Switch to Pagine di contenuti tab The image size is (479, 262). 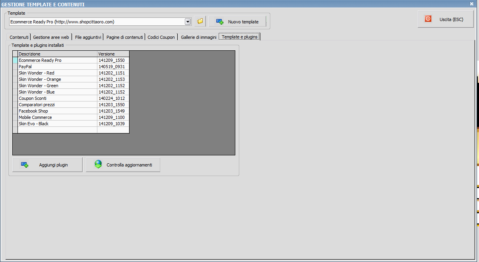point(125,37)
